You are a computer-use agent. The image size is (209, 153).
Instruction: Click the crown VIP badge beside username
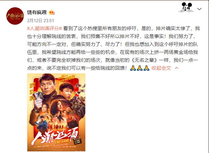pyautogui.click(x=52, y=12)
